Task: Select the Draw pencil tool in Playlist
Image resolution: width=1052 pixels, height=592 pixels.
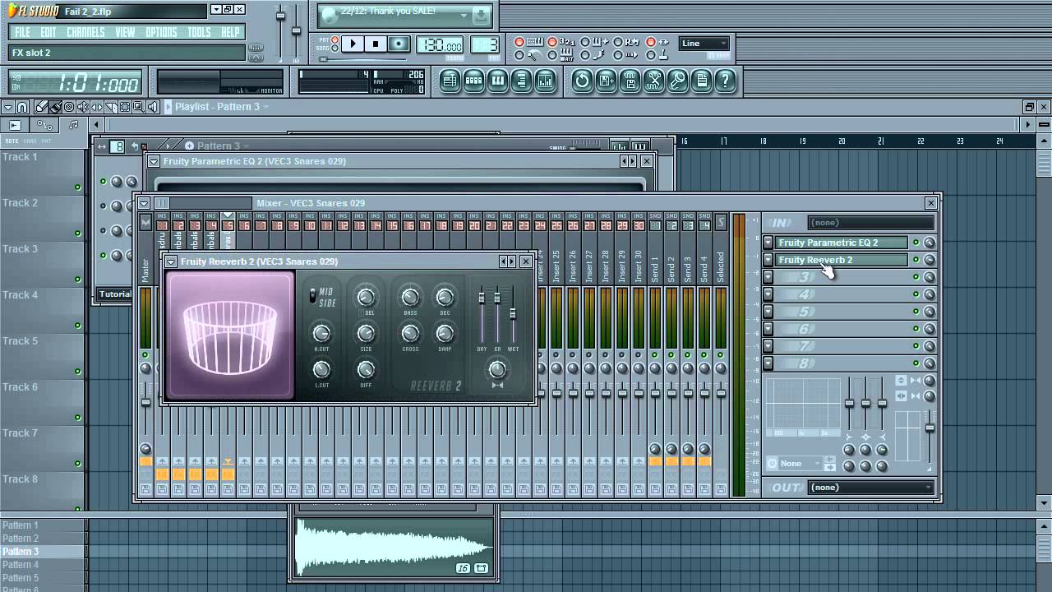Action: click(x=40, y=107)
